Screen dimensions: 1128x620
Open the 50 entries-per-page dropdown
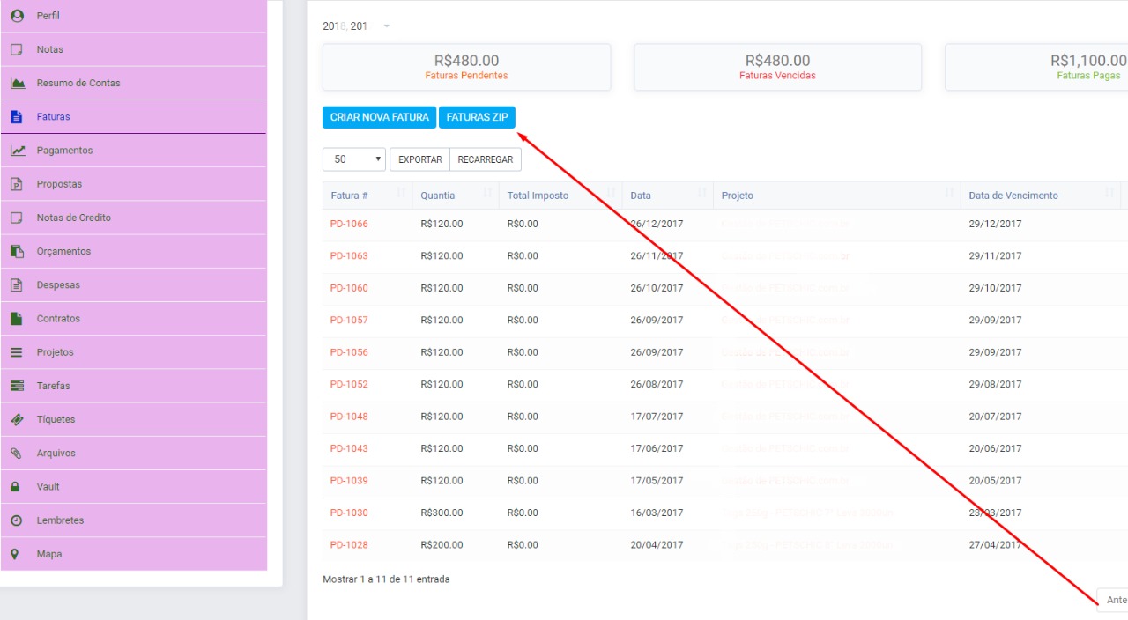[354, 159]
